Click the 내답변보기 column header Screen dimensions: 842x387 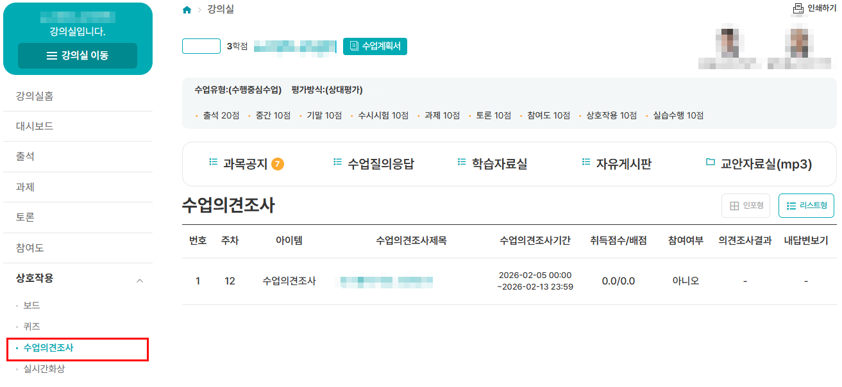(x=805, y=241)
